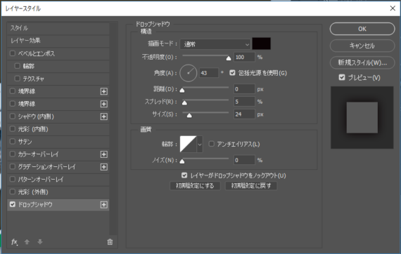Click the plus icon beside シャドウ (内側)
Viewport: 401px width, 254px height.
tap(104, 116)
